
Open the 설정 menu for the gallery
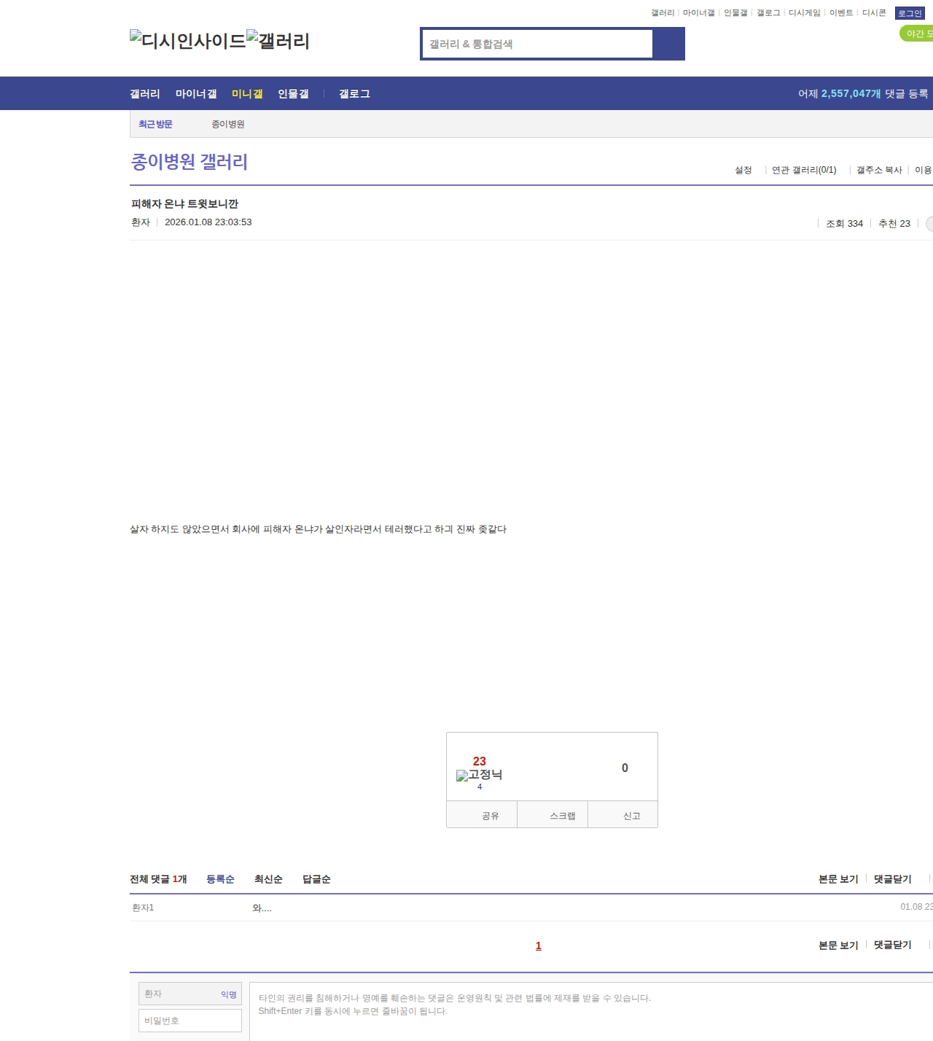tap(743, 170)
